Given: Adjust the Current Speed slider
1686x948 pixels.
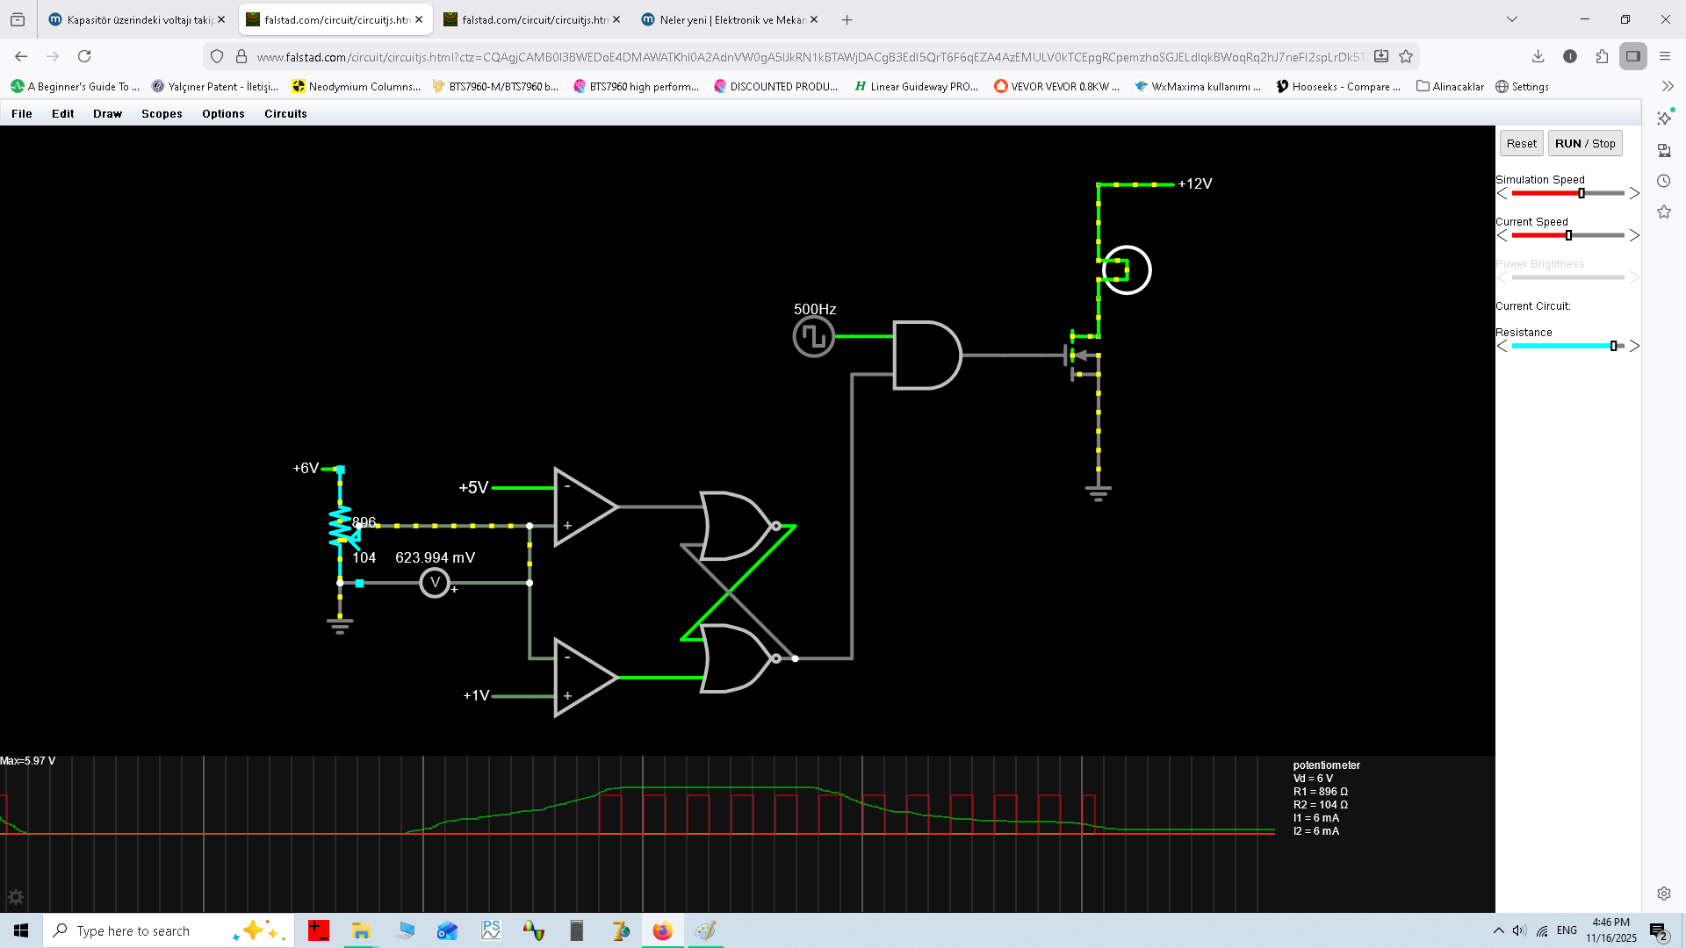Looking at the screenshot, I should click(1568, 236).
